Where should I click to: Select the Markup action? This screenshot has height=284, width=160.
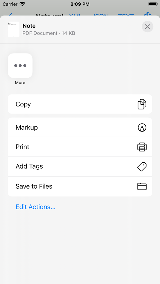pos(80,127)
